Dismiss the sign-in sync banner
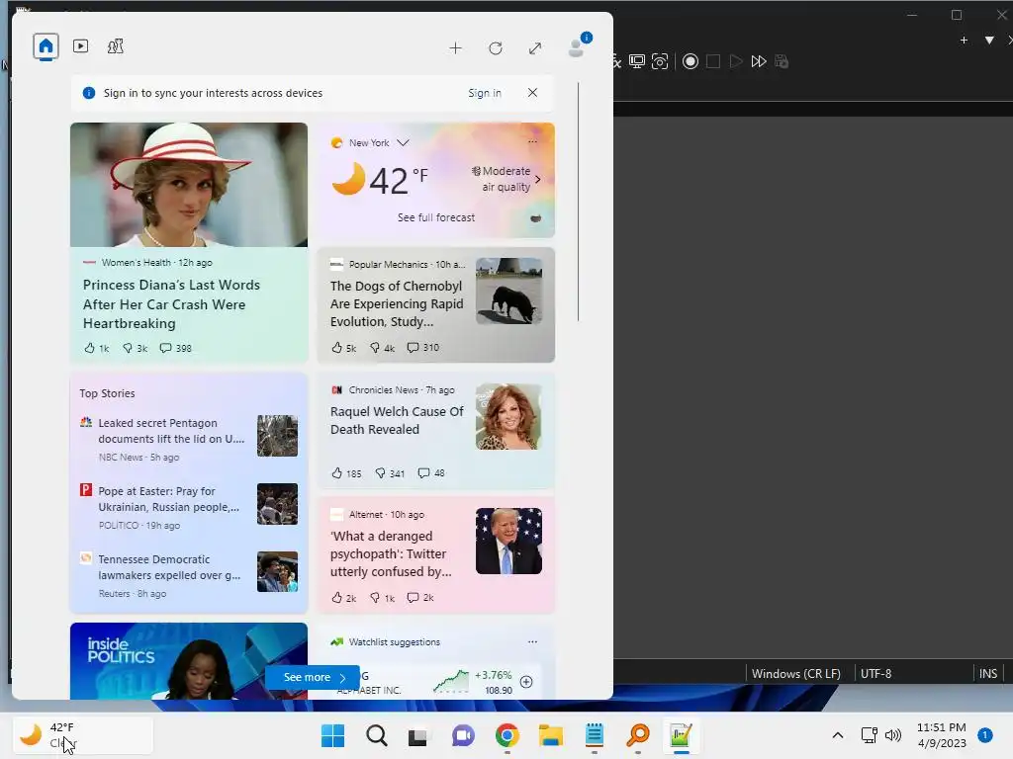The width and height of the screenshot is (1013, 759). [532, 92]
